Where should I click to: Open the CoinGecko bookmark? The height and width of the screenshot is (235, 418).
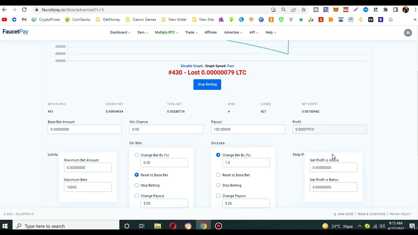point(78,20)
